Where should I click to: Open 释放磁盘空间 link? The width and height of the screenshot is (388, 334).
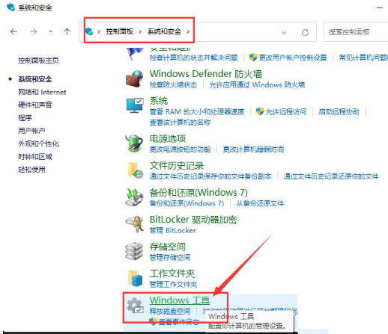point(170,312)
